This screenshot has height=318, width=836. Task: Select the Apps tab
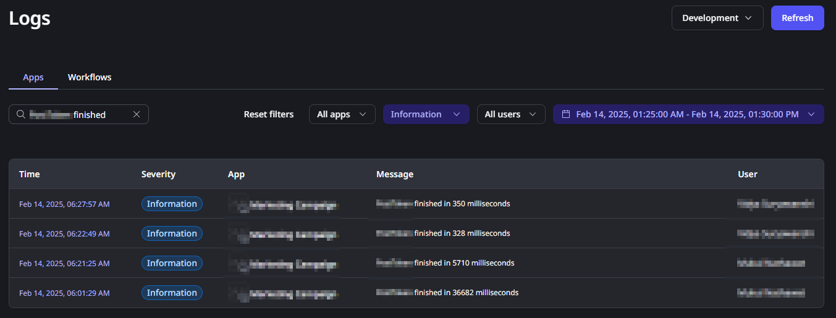(33, 77)
